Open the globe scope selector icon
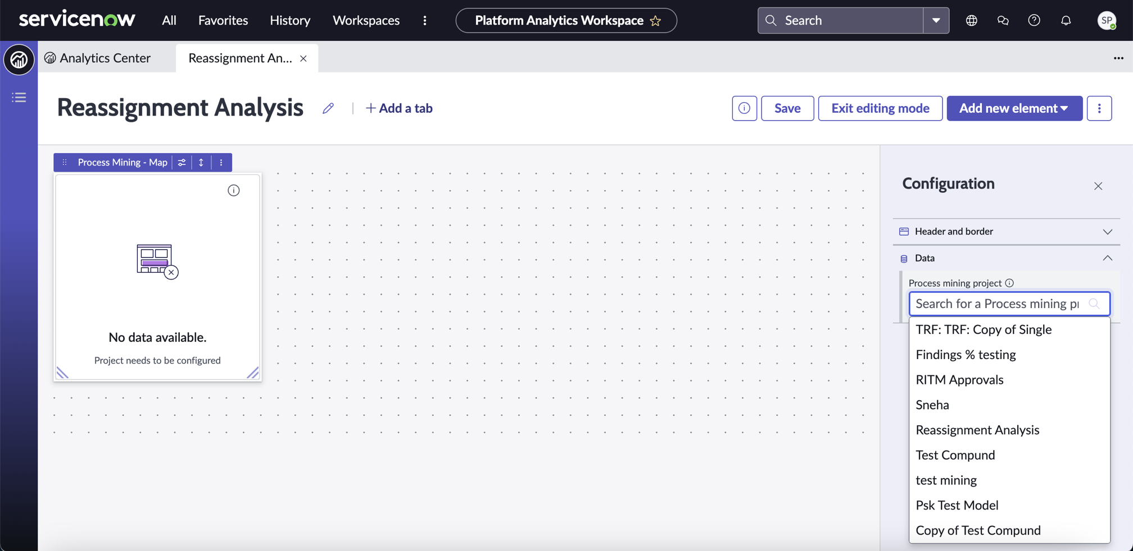The image size is (1133, 551). (972, 20)
